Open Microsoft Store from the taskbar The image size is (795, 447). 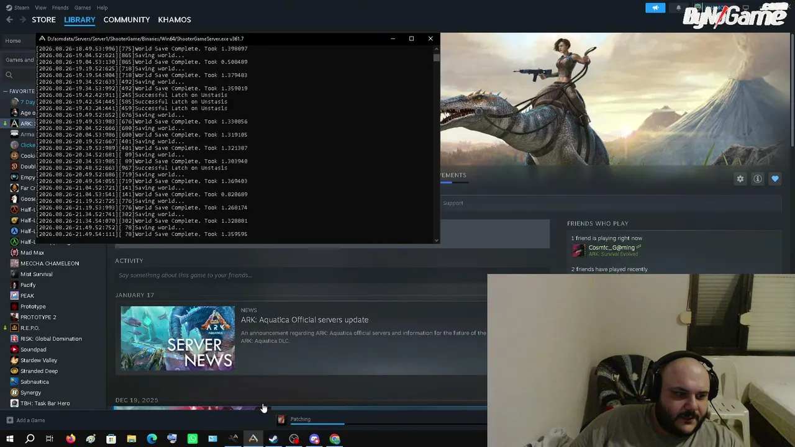pyautogui.click(x=111, y=439)
